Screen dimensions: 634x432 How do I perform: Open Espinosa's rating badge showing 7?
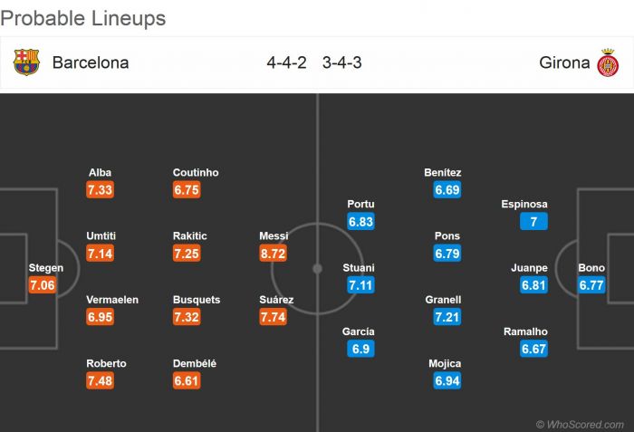(x=533, y=223)
